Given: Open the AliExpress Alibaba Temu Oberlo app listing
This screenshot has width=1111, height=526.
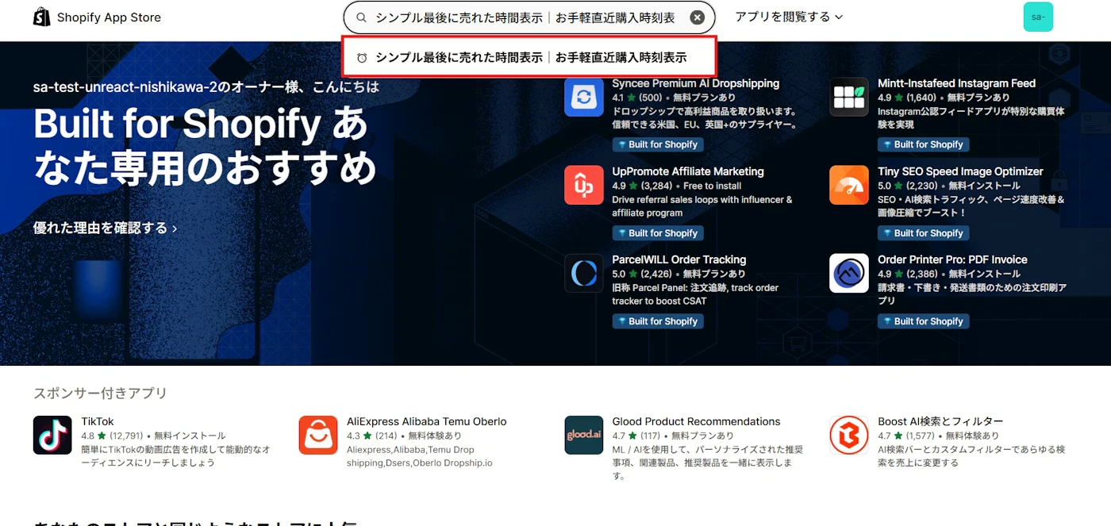Looking at the screenshot, I should click(317, 435).
